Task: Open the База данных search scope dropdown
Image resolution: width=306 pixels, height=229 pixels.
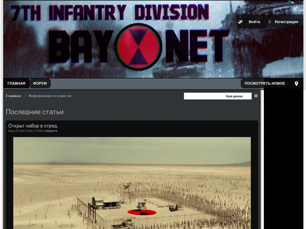Action: 234,96
